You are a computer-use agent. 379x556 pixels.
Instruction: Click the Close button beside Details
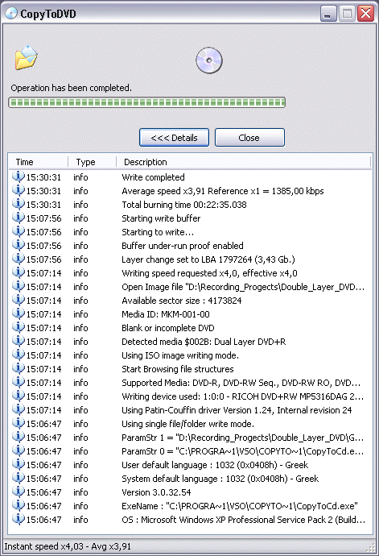pyautogui.click(x=249, y=137)
